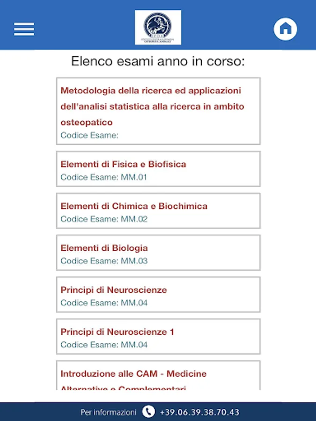Click the "Per informazioni" footer label
The width and height of the screenshot is (316, 421).
click(109, 412)
